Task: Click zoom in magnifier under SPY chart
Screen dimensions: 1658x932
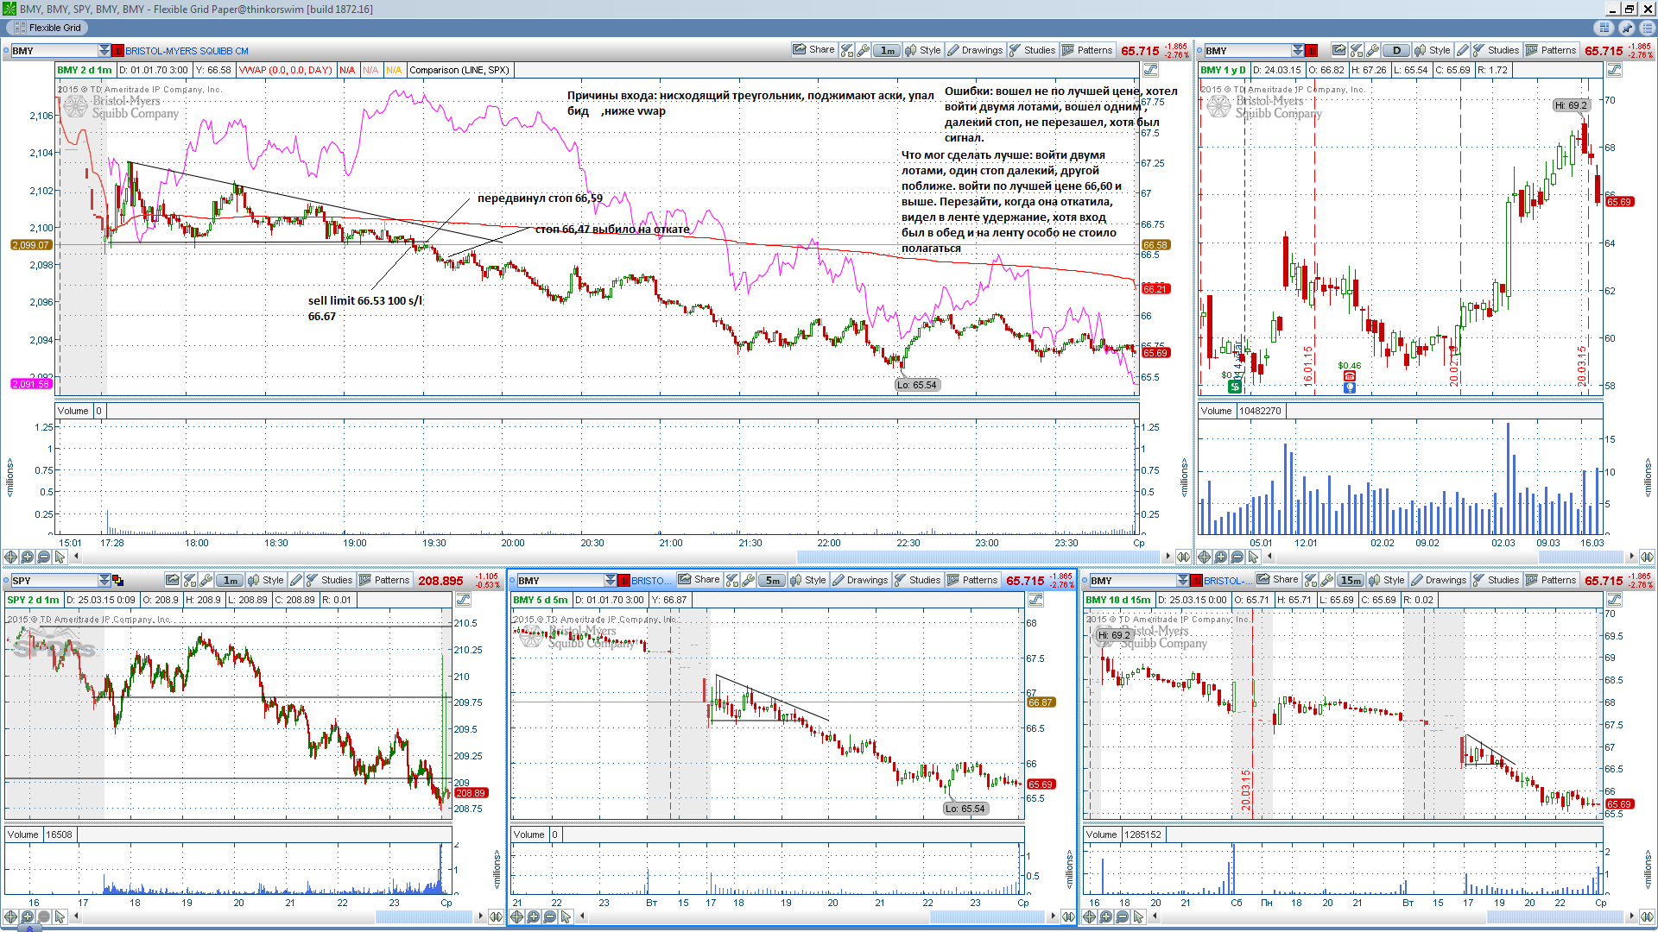Action: (x=27, y=916)
